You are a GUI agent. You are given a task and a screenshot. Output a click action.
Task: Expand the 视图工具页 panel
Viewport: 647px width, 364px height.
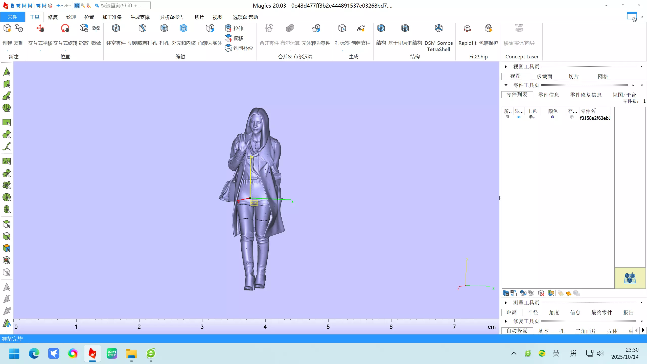coord(506,67)
